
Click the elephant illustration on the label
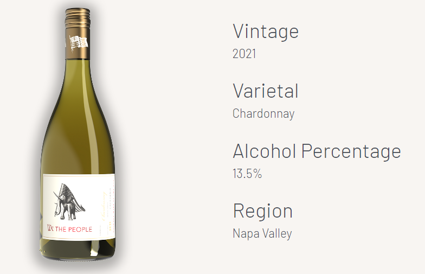click(x=69, y=202)
